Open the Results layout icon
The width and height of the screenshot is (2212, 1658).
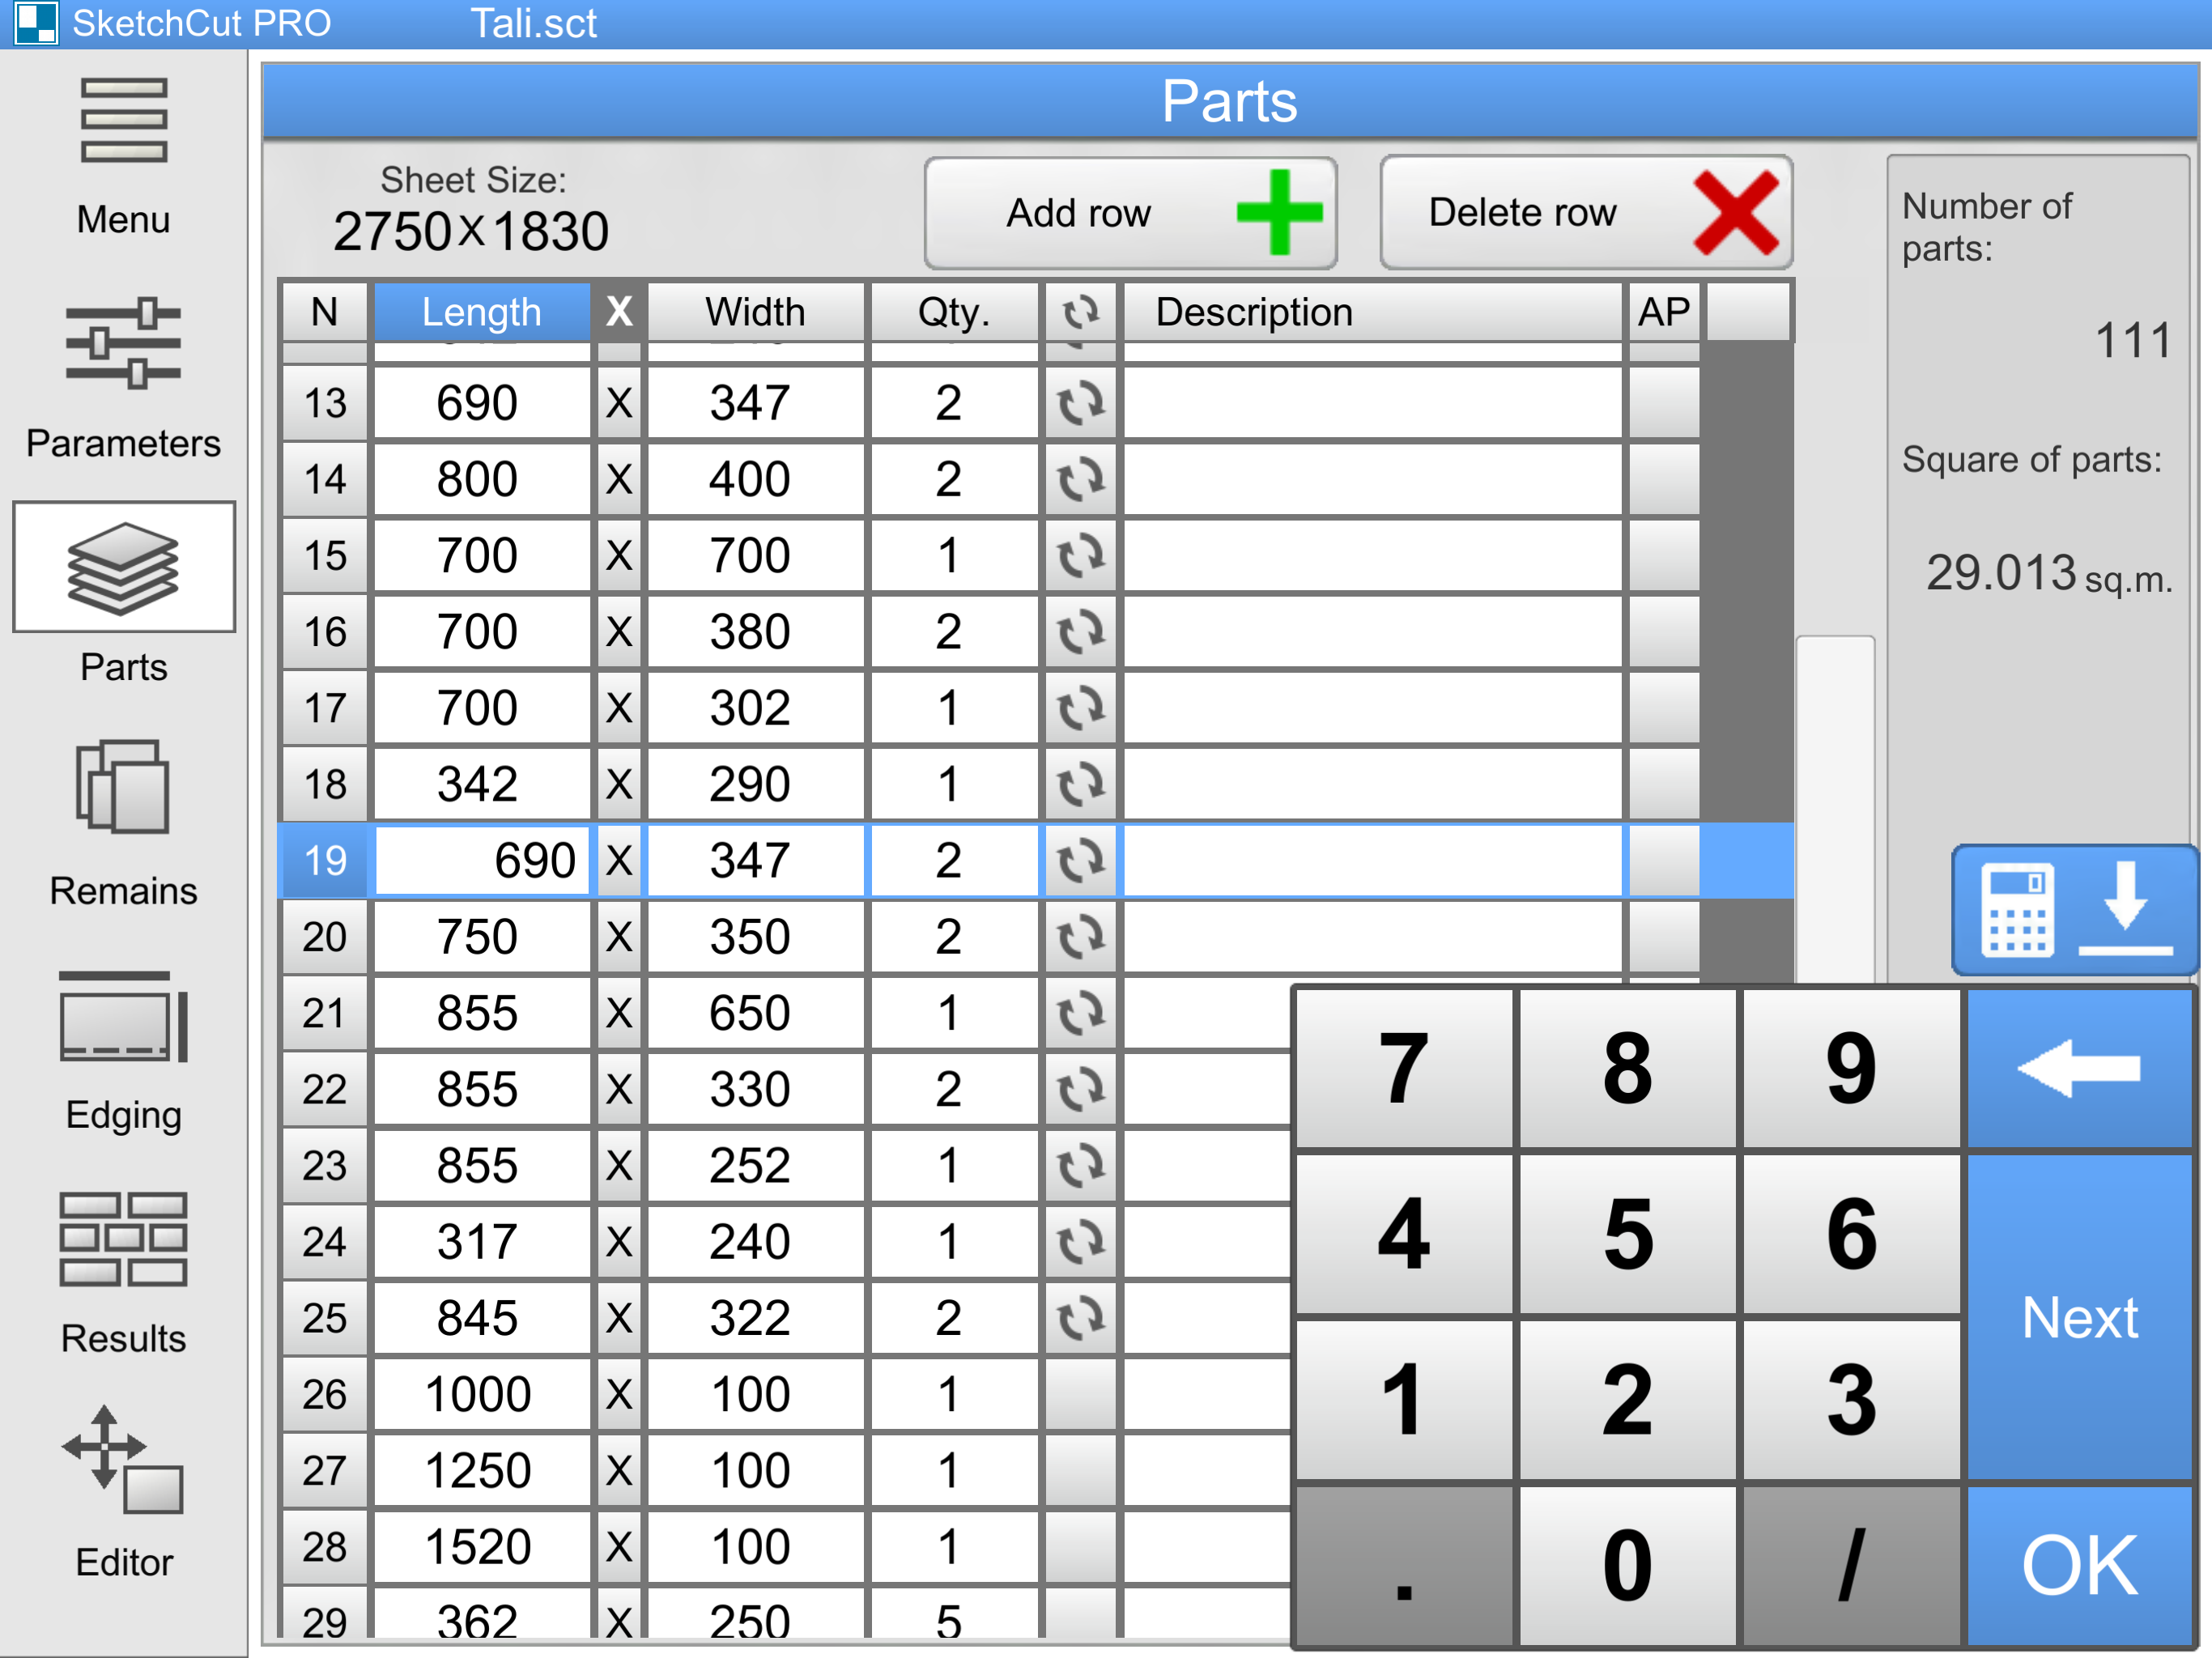coord(123,1239)
